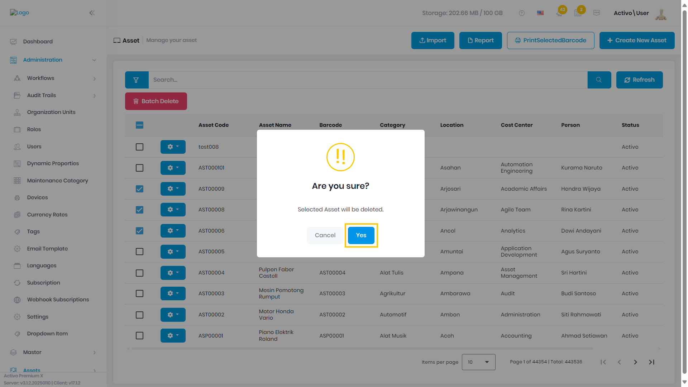Click the Webhook Subscriptions globe icon
688x387 pixels.
17,300
